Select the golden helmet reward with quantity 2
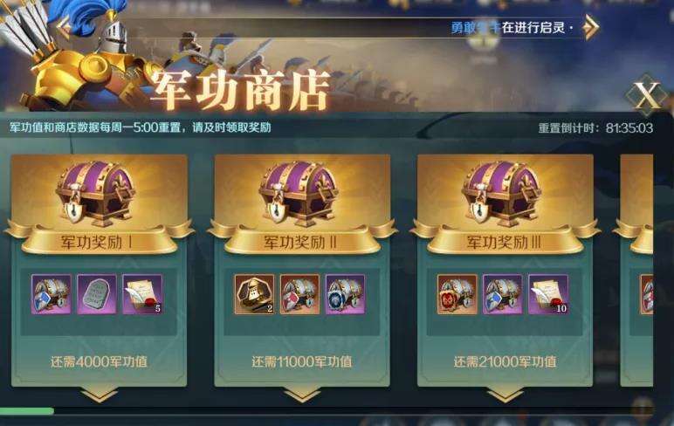Screen dimensions: 674x426 [254, 294]
